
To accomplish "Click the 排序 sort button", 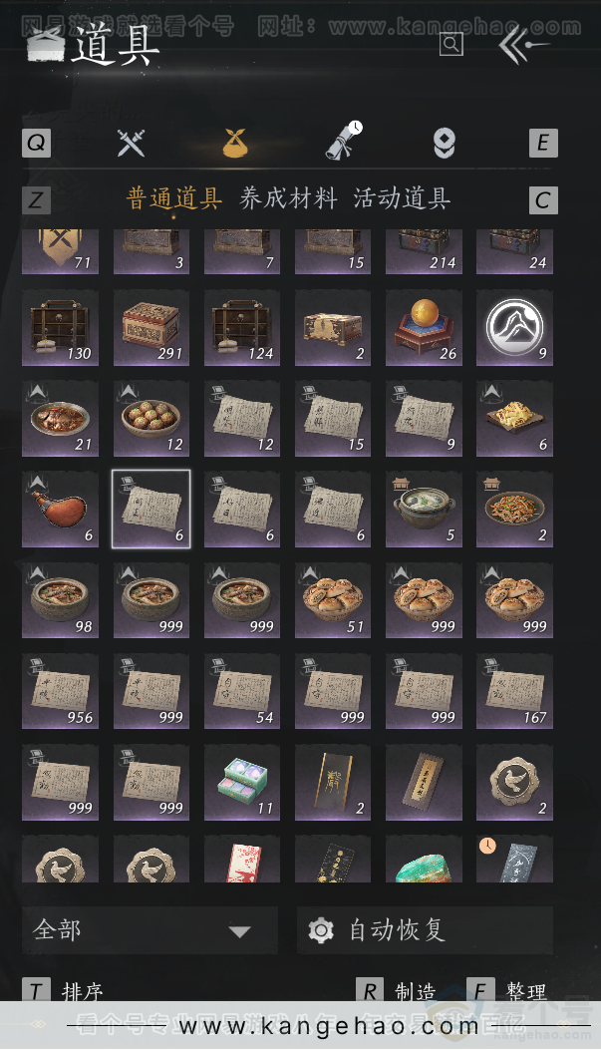I will coord(63,992).
